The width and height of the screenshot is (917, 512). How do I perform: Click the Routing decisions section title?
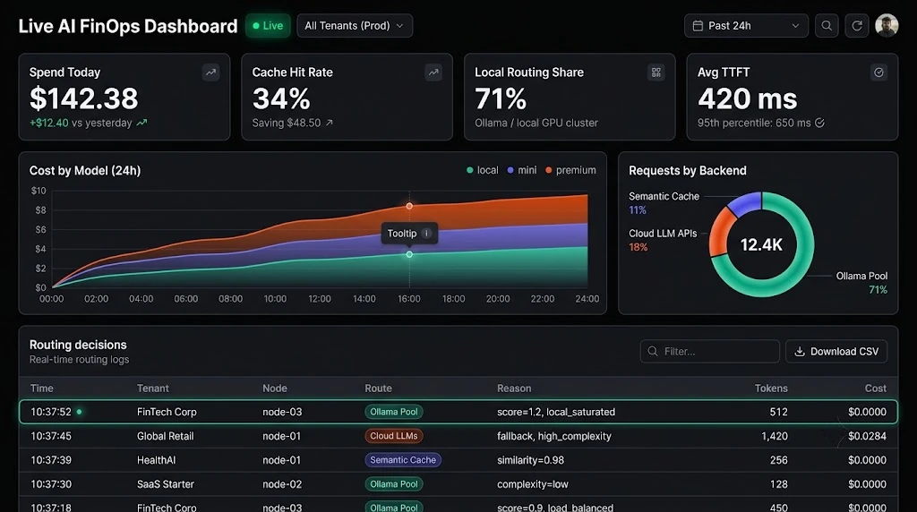(78, 345)
